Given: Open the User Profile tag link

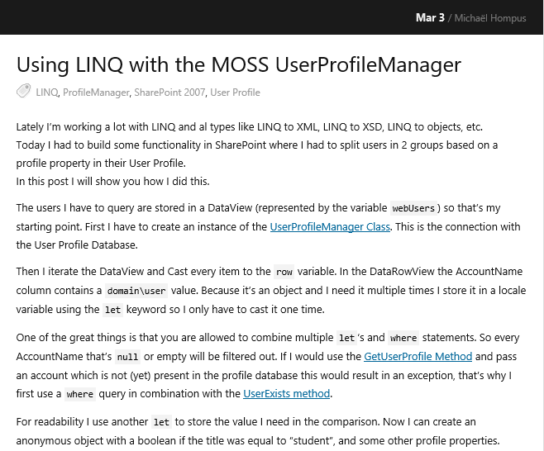Looking at the screenshot, I should click(x=235, y=93).
